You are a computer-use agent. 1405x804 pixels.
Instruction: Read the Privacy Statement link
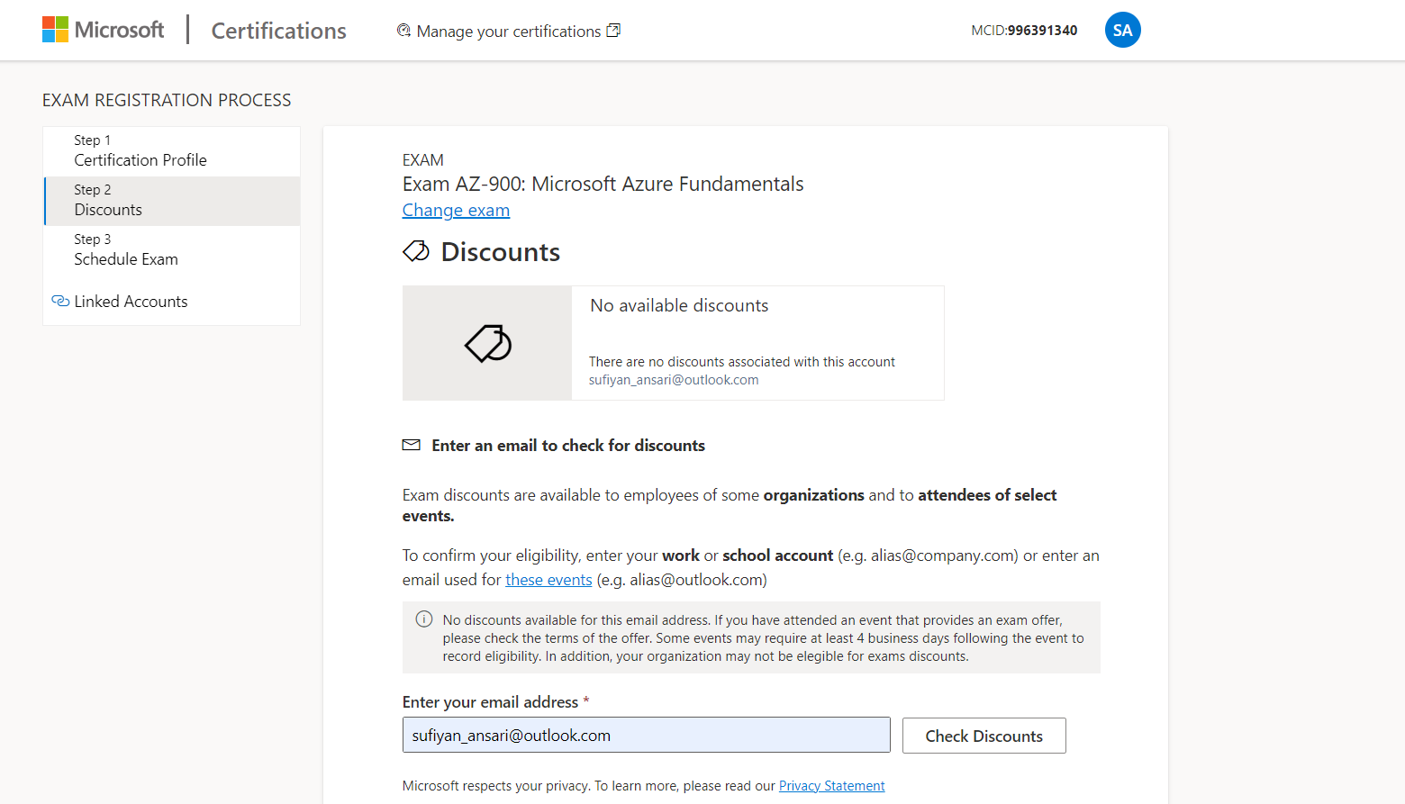[x=831, y=785]
